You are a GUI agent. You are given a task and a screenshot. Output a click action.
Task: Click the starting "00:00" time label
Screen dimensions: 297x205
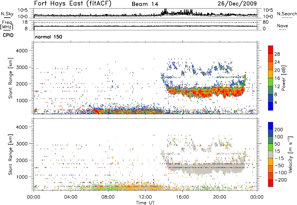coord(34,197)
